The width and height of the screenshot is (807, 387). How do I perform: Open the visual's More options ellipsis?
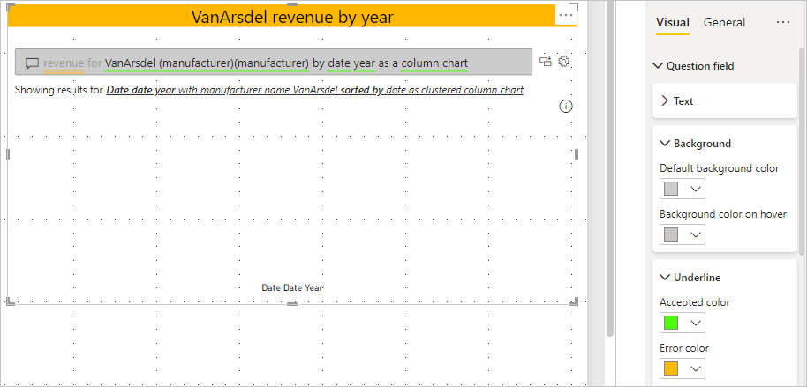tap(566, 15)
